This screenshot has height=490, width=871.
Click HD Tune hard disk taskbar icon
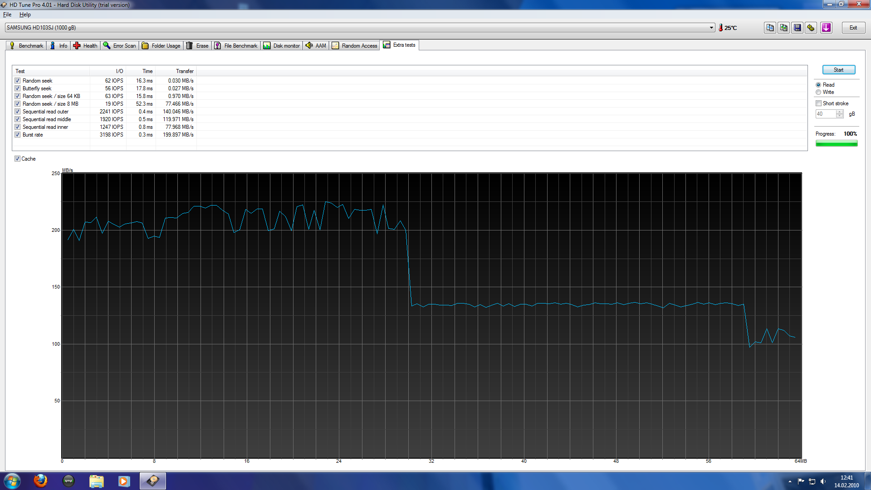[x=153, y=480]
